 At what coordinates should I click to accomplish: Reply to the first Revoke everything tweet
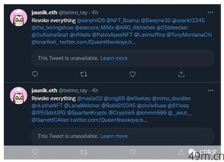pyautogui.click(x=35, y=74)
